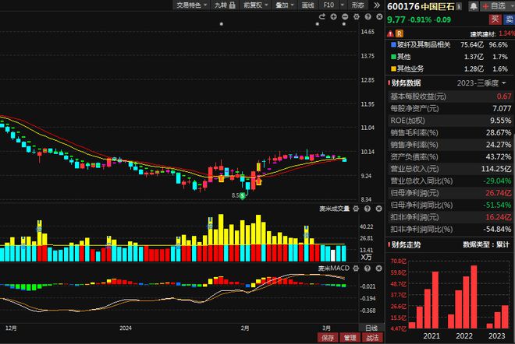Click the red 买 buy button

coord(495,19)
